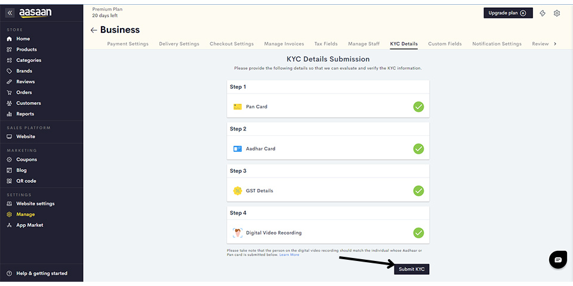Open Help & getting started
573x286 pixels.
[x=42, y=273]
